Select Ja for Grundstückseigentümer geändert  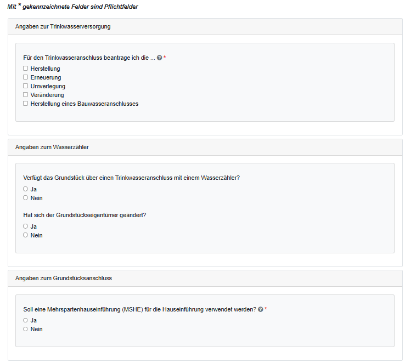(25, 226)
